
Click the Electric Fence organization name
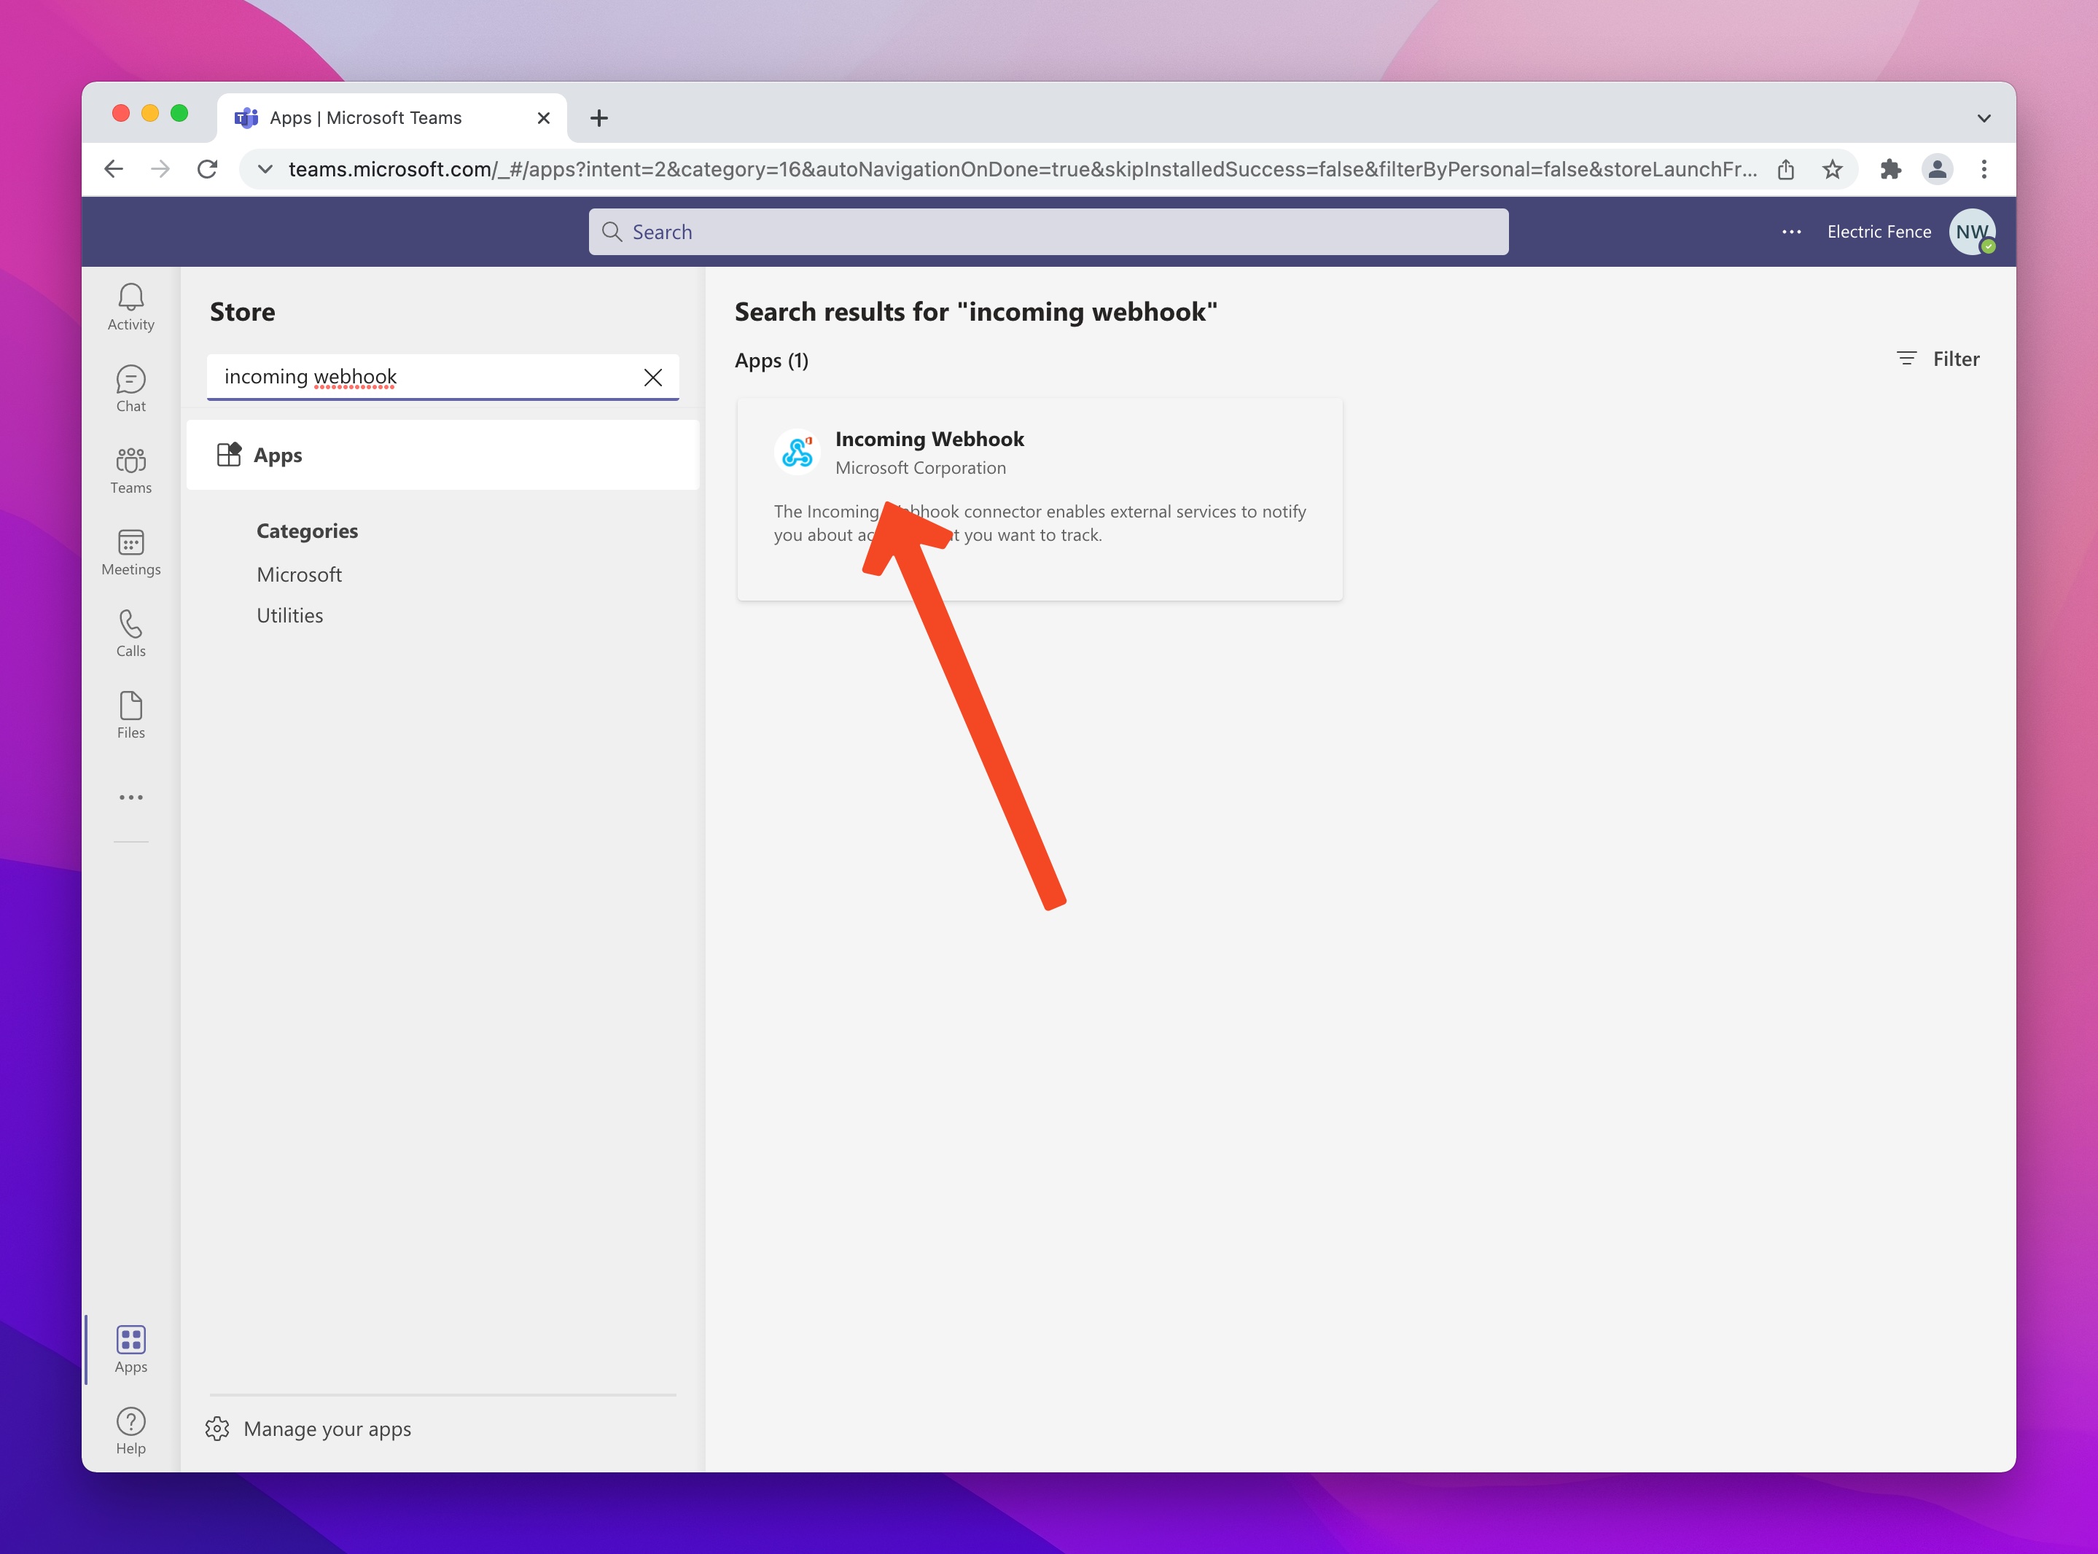(x=1879, y=231)
